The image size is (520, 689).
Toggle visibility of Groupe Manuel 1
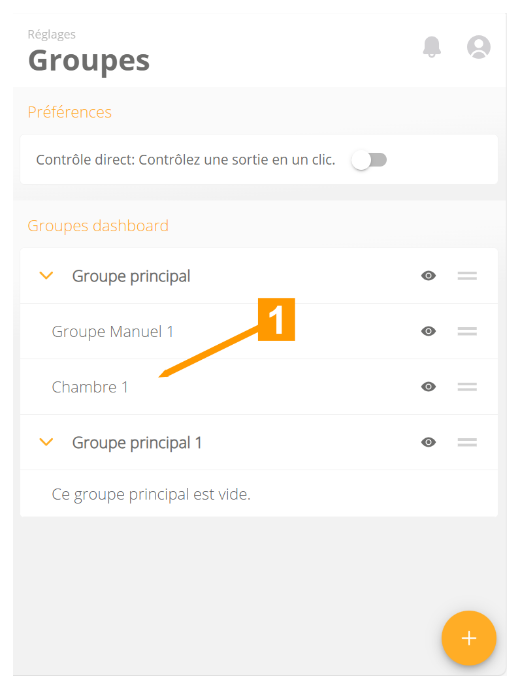pyautogui.click(x=429, y=331)
